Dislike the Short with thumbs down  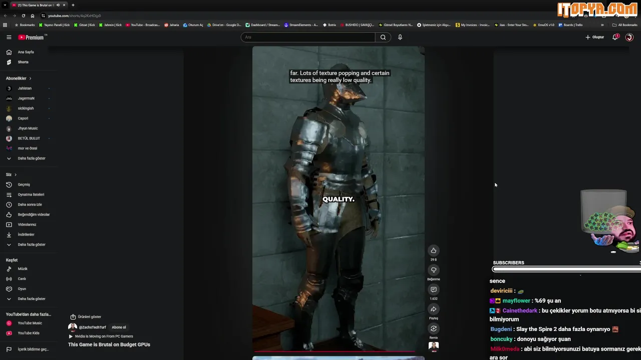[x=434, y=270]
